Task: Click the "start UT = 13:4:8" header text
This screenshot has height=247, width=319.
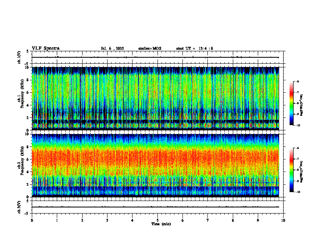Action: (195, 48)
